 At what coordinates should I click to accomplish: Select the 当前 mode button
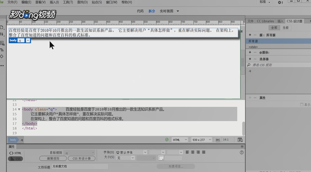point(285,28)
